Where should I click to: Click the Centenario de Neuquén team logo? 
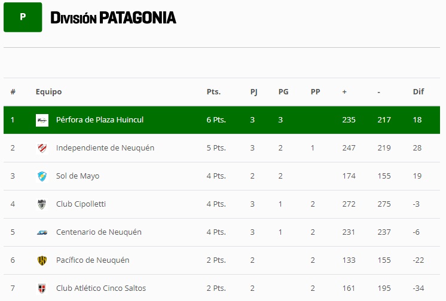42,232
